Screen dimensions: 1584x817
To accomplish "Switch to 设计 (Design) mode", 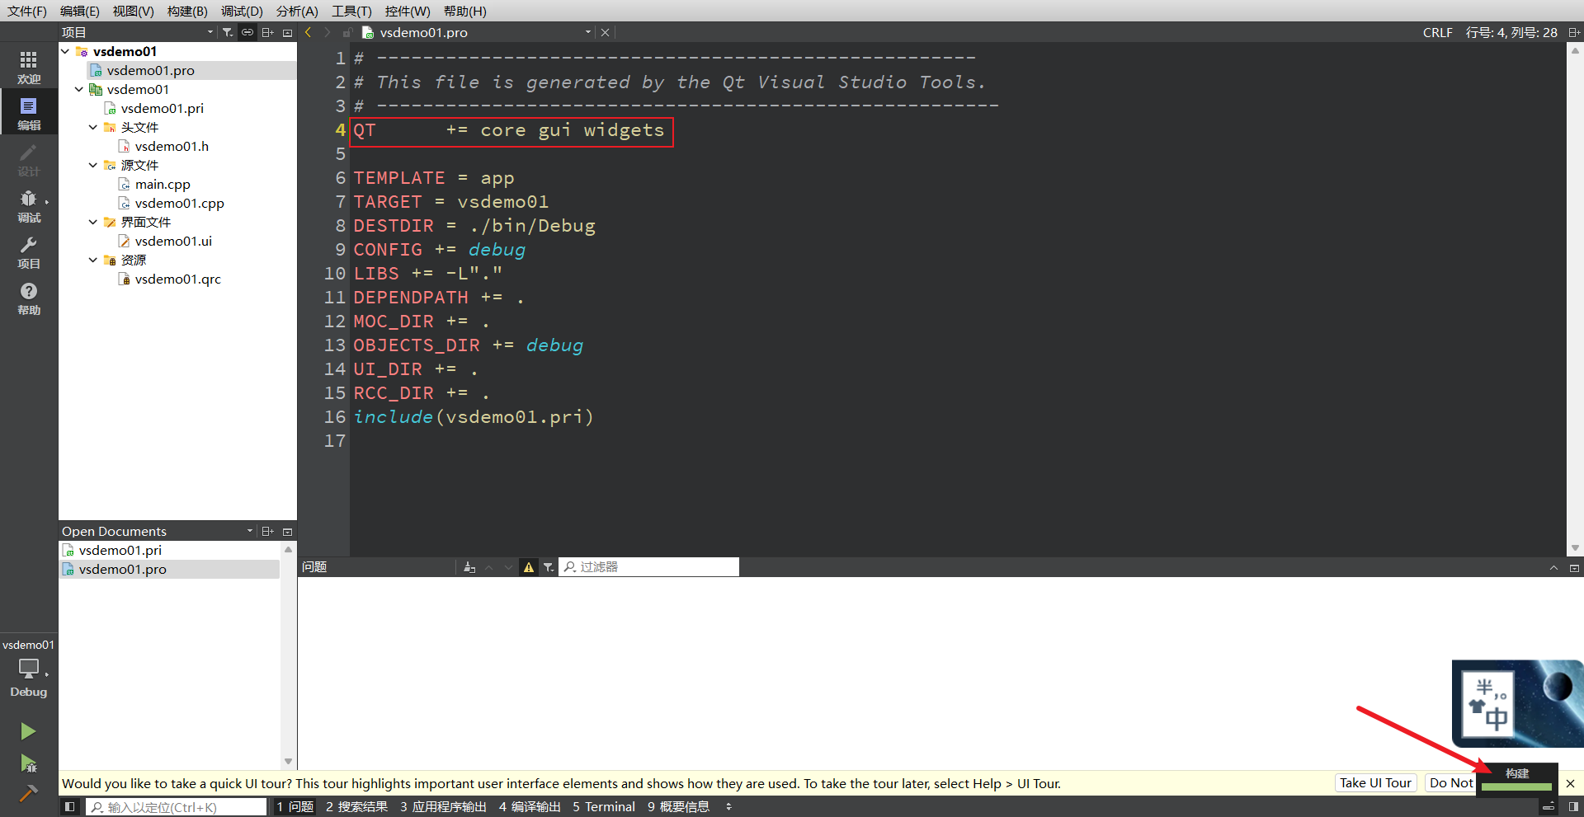I will pyautogui.click(x=29, y=160).
